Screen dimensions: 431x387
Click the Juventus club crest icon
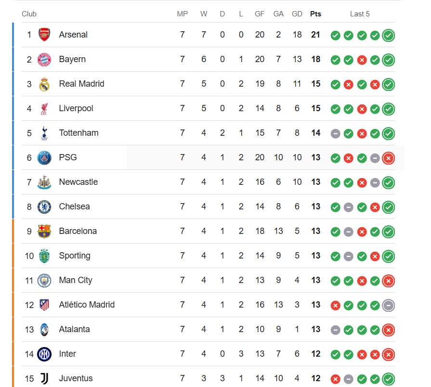tap(44, 378)
